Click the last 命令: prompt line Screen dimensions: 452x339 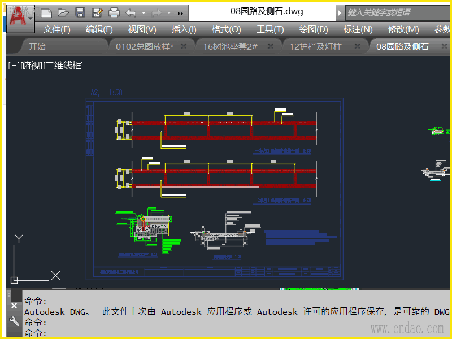(35, 333)
